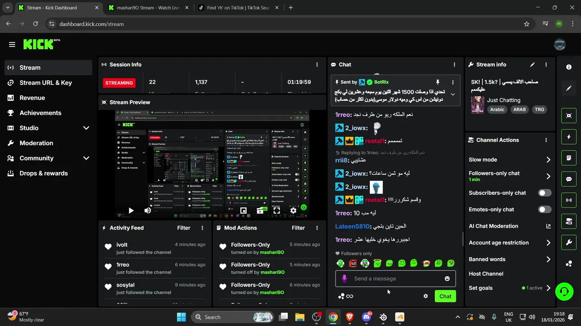
Task: Unpin the BotRix pinned message
Action: point(438,82)
